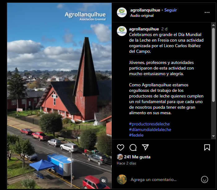Open hashtag #díamundialdelaleche

click(150, 129)
